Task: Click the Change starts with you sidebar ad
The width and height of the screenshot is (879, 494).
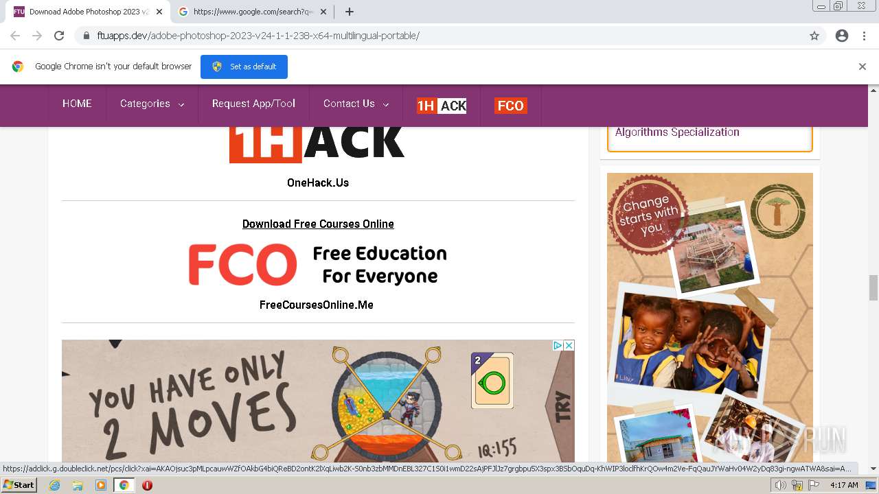Action: coord(710,317)
